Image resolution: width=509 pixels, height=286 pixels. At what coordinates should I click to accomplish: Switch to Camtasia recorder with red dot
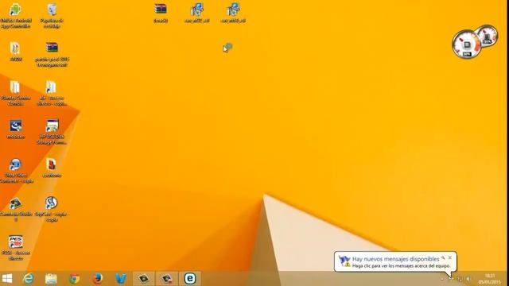click(167, 279)
